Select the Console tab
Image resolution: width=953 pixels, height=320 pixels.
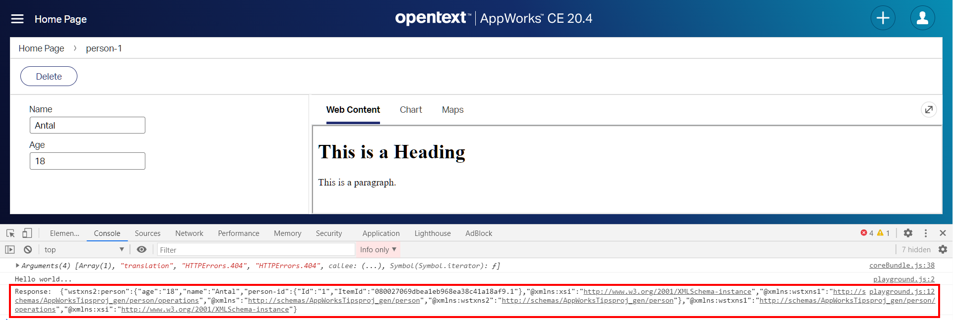[x=107, y=233]
